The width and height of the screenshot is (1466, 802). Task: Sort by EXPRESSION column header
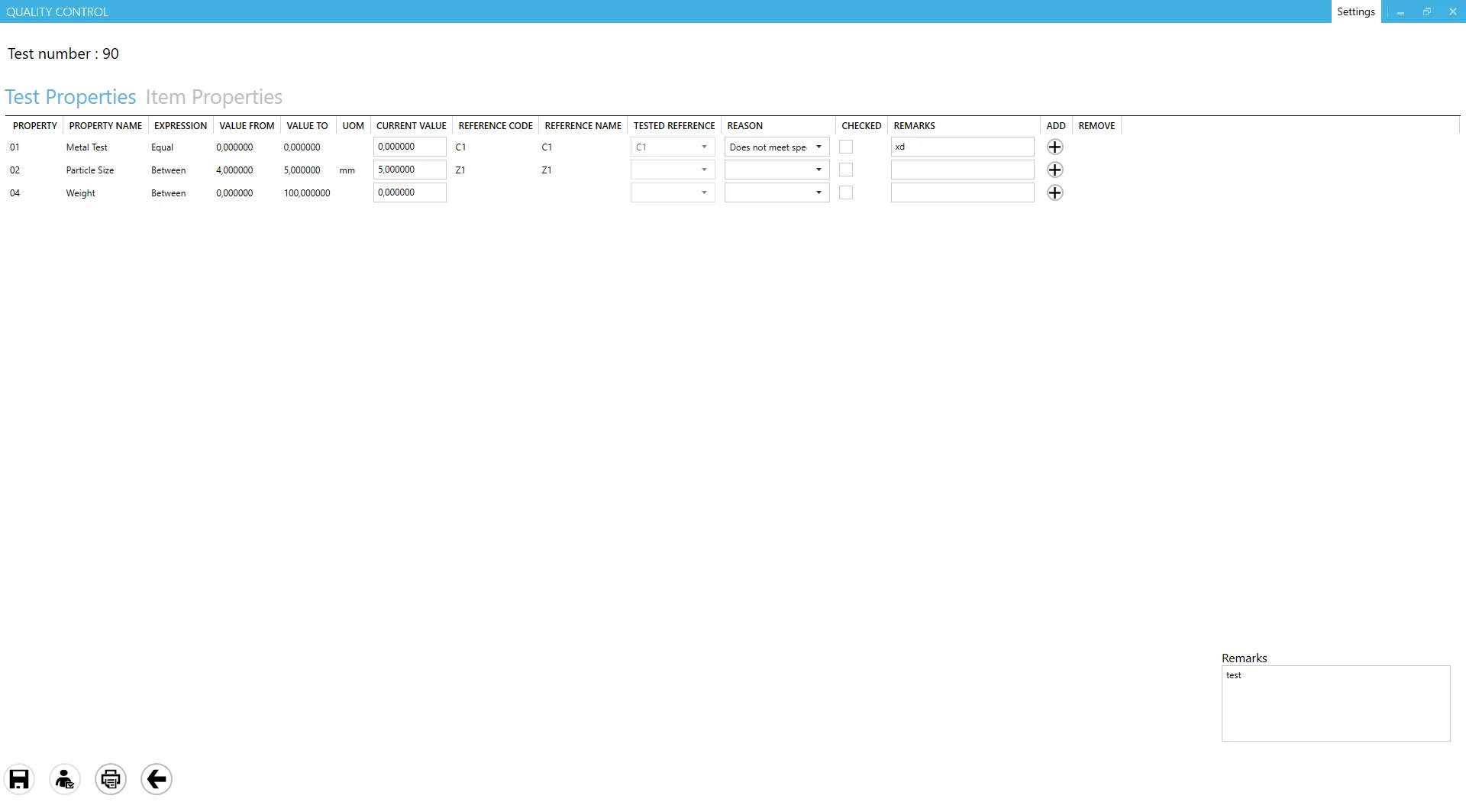click(x=180, y=126)
